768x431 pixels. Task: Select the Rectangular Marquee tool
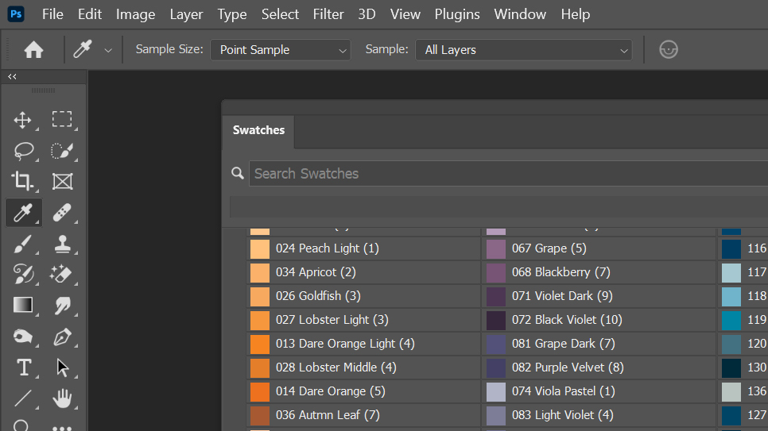coord(62,120)
